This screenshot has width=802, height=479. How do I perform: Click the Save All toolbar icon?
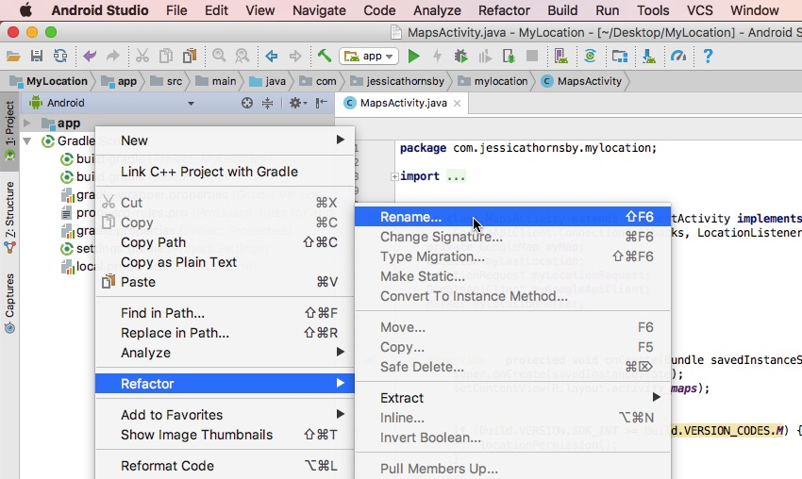point(37,57)
